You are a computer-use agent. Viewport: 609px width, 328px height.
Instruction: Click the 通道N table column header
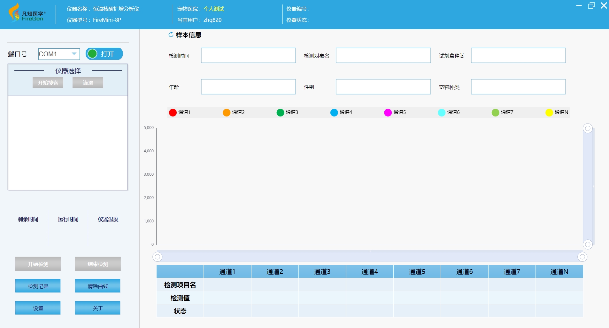tap(559, 272)
